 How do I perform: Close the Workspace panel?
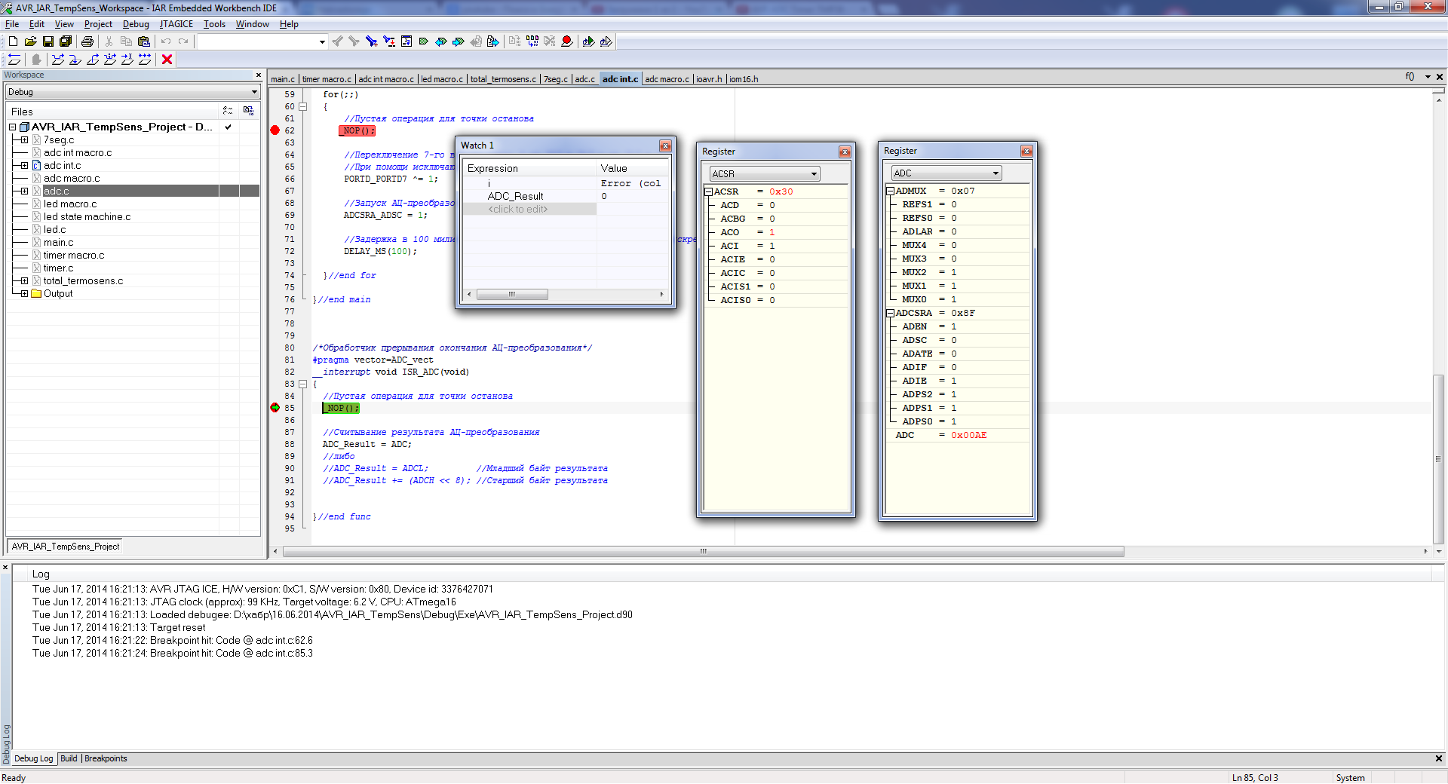[259, 75]
